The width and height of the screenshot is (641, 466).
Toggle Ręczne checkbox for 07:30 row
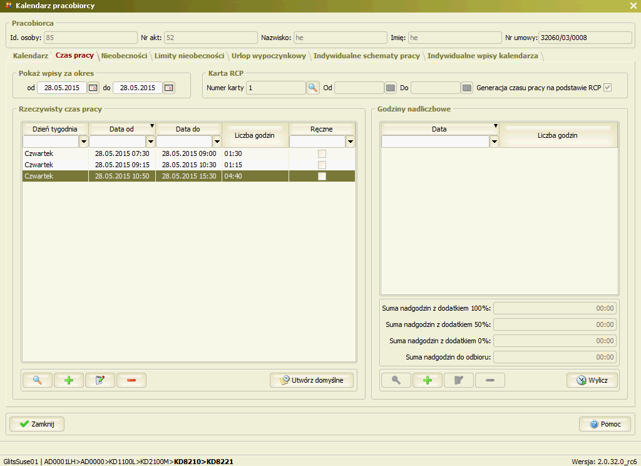322,154
